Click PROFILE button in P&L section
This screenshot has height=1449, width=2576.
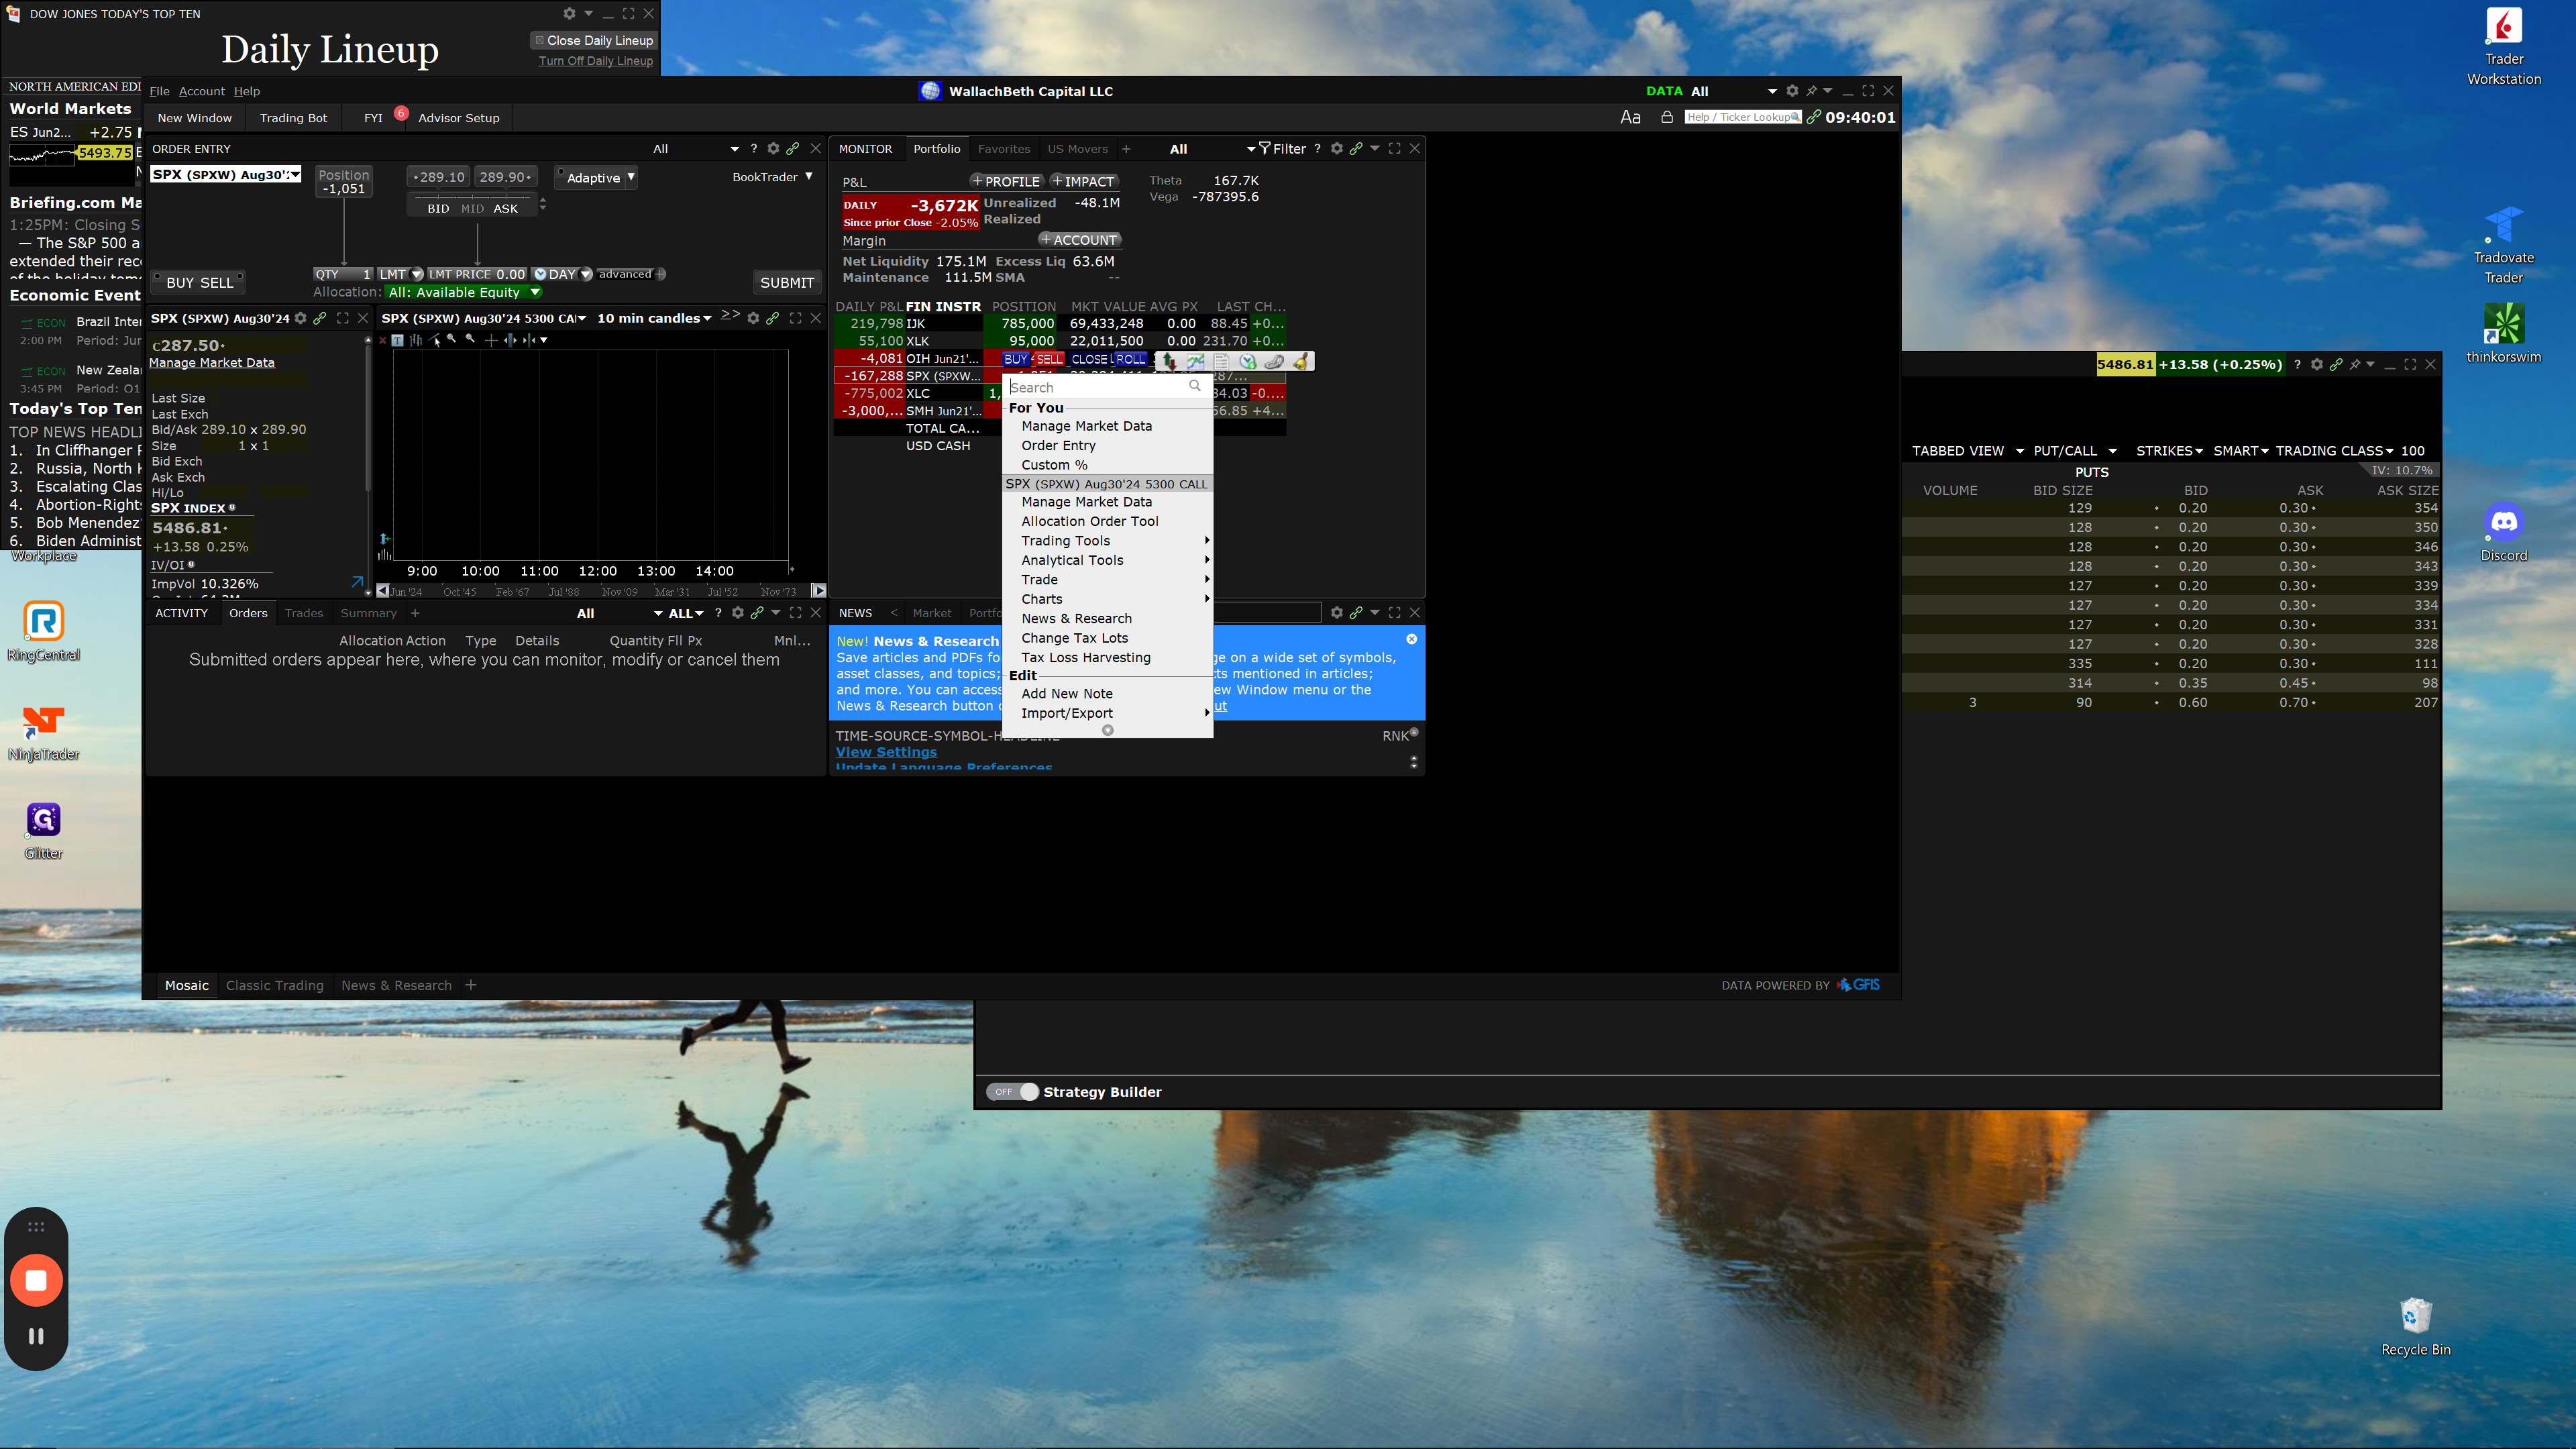pos(1007,181)
